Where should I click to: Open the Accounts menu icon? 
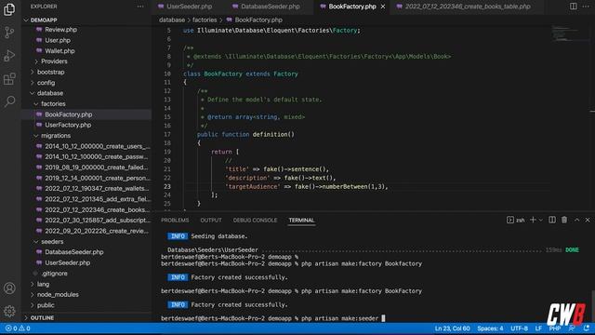pos(9,288)
